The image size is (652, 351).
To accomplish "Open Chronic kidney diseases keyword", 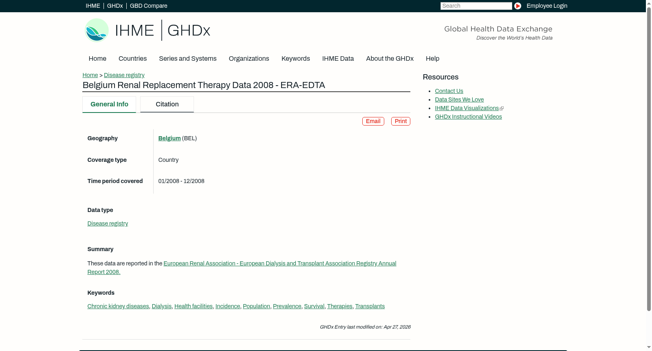I will (x=118, y=306).
